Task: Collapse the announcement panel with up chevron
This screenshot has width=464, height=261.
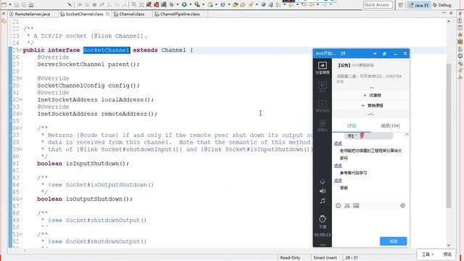Action: click(370, 115)
